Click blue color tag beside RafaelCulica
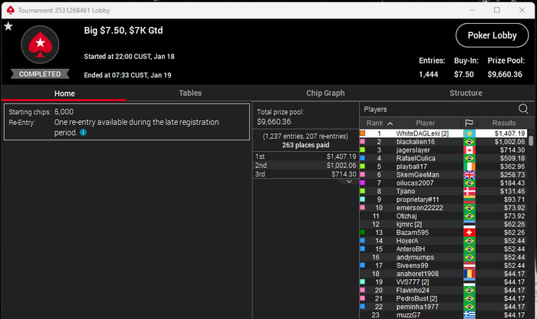537x319 pixels. [362, 158]
